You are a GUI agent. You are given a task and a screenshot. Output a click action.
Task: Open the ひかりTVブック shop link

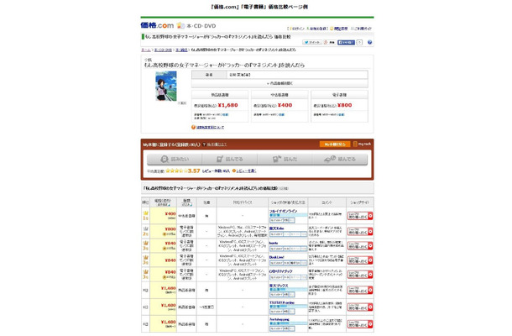pyautogui.click(x=280, y=271)
